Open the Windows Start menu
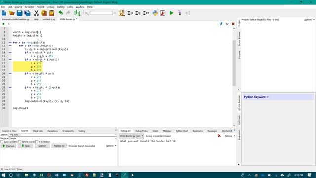 (3, 175)
